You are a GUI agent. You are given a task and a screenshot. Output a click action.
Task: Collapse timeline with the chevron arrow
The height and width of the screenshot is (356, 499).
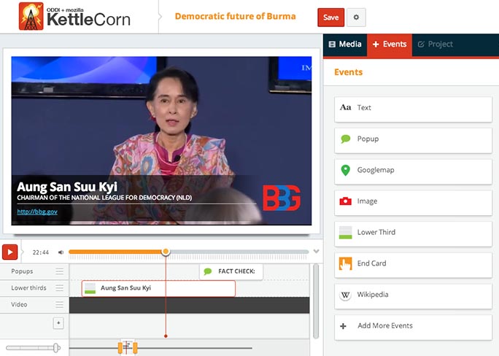pos(316,252)
